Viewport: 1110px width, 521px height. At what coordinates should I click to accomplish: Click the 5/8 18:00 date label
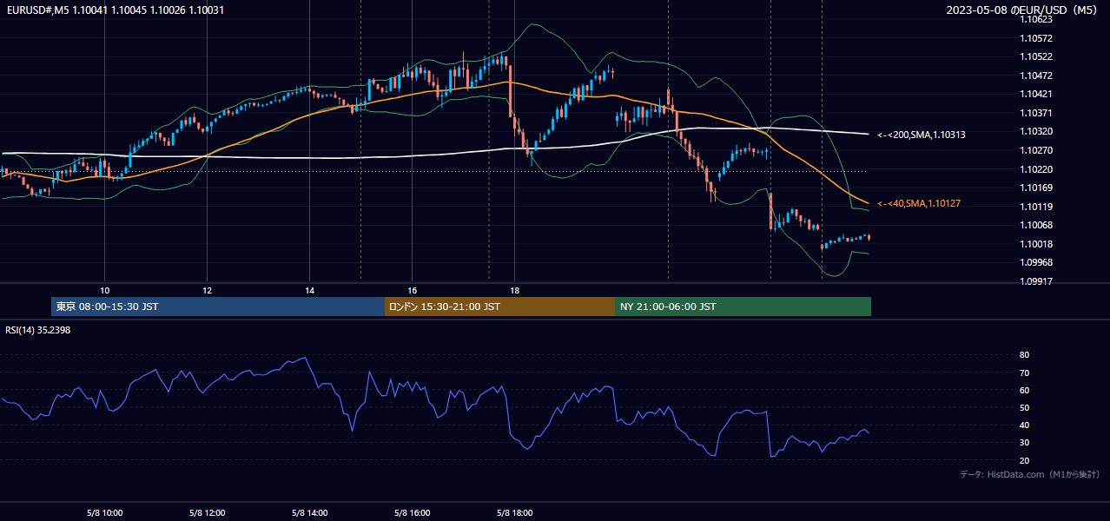pyautogui.click(x=514, y=513)
